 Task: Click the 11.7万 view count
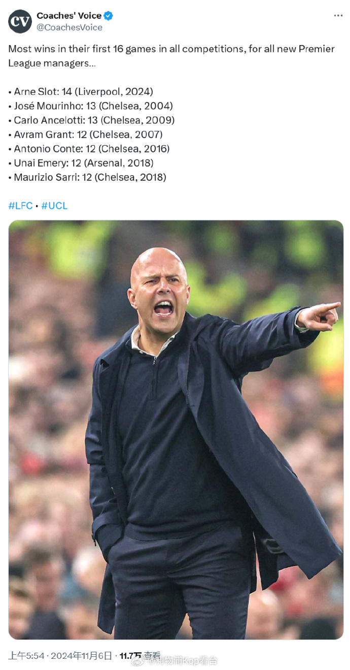tap(131, 656)
